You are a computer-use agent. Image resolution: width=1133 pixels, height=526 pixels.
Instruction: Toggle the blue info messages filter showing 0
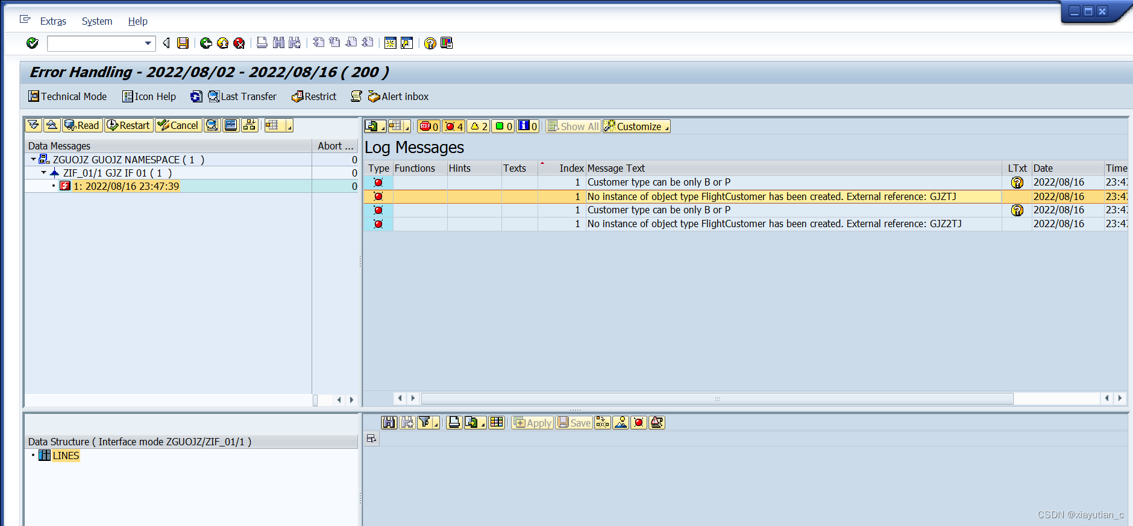(528, 126)
